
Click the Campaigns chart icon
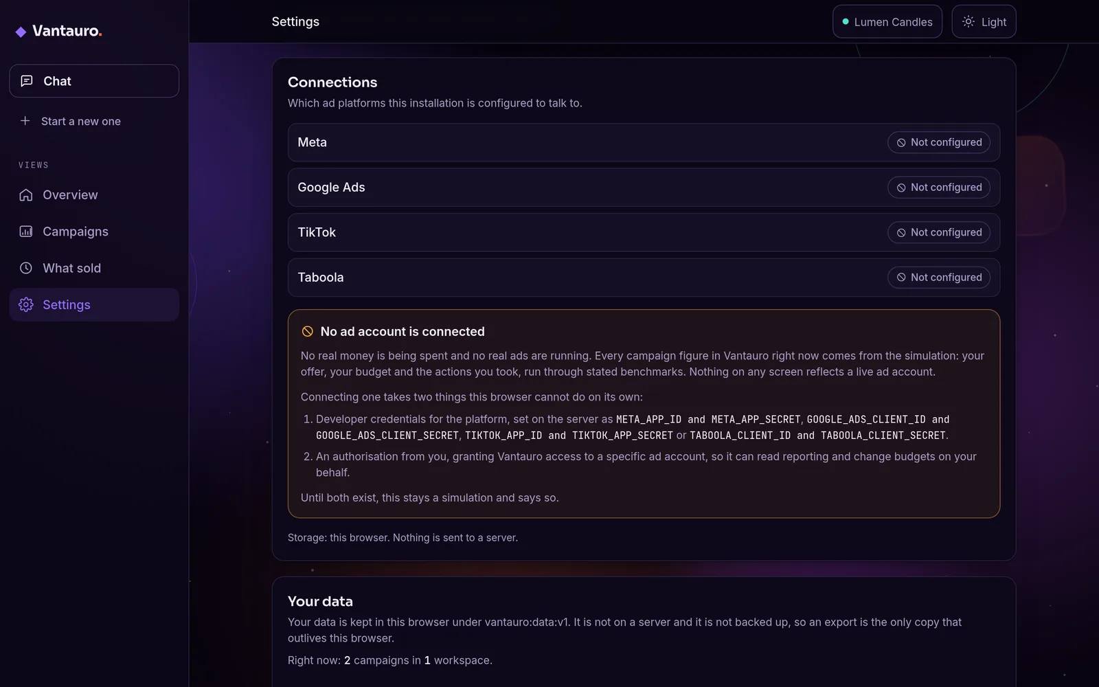tap(26, 232)
